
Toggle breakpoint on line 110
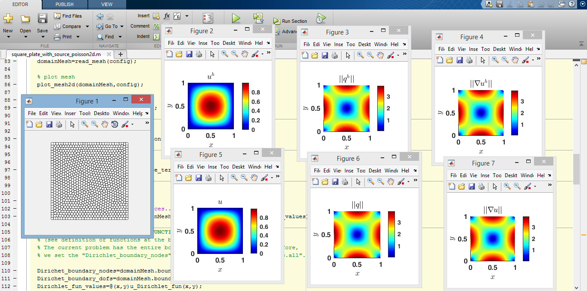(14, 271)
